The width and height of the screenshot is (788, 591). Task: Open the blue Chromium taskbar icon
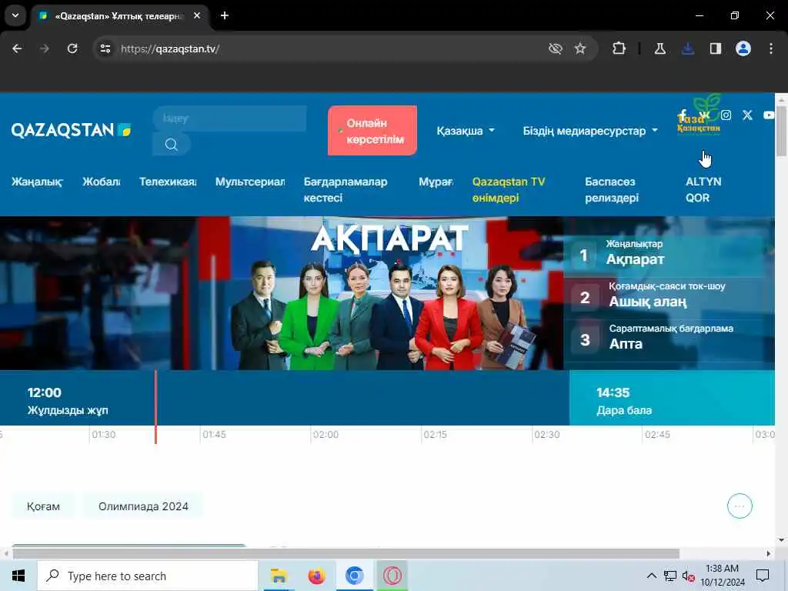[354, 576]
